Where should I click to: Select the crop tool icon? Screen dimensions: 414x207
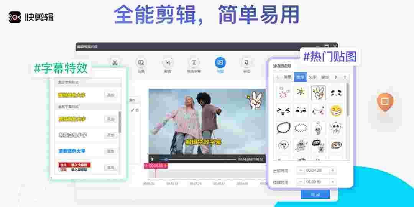168,63
